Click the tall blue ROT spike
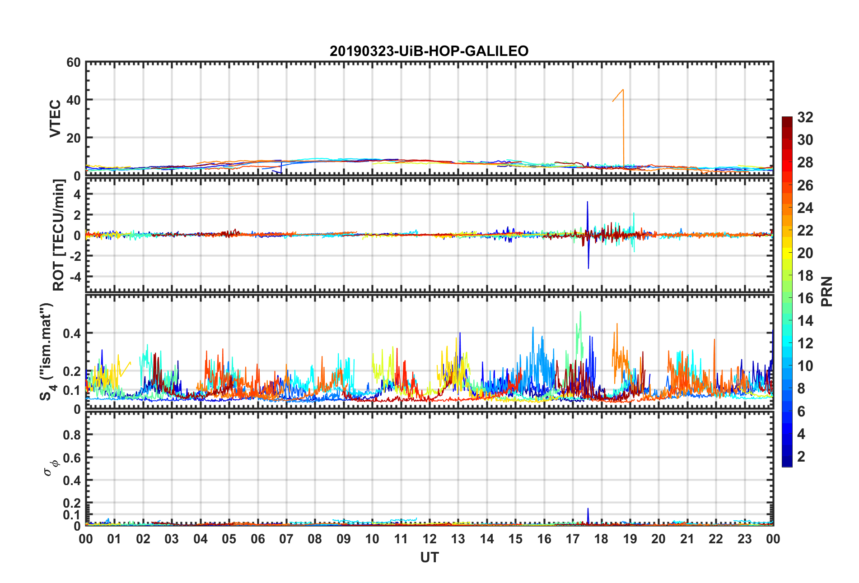The height and width of the screenshot is (583, 859). coord(588,235)
